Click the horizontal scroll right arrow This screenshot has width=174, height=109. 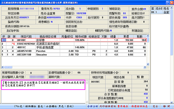(x=145, y=67)
